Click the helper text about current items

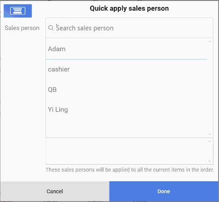[130, 170]
